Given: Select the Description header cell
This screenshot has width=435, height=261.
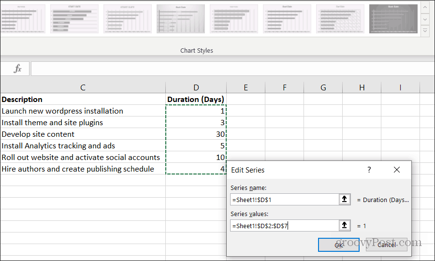Looking at the screenshot, I should [x=83, y=99].
